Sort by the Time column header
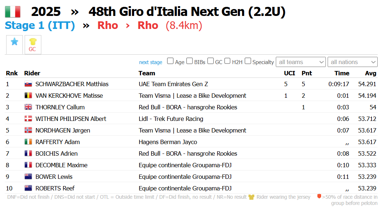 point(342,73)
